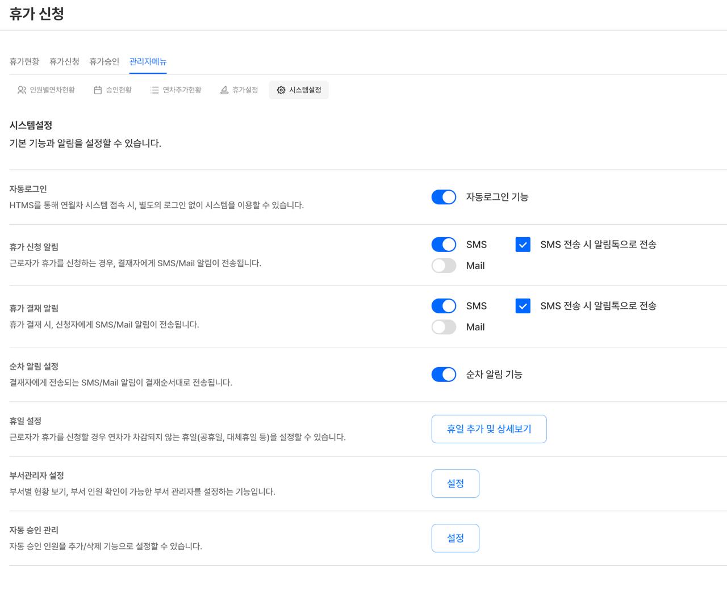Go to the 휴가승인 tab

(x=104, y=61)
